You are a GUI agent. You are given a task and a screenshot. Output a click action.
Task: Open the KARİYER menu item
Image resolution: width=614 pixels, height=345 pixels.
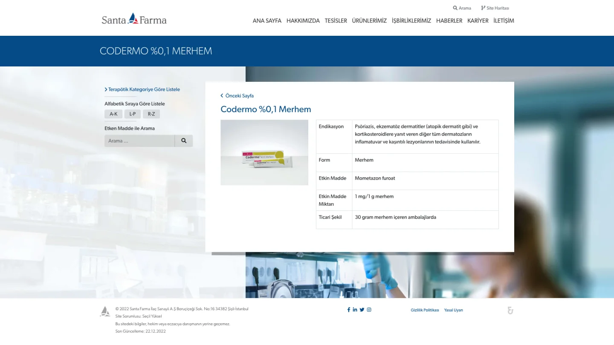pyautogui.click(x=478, y=21)
